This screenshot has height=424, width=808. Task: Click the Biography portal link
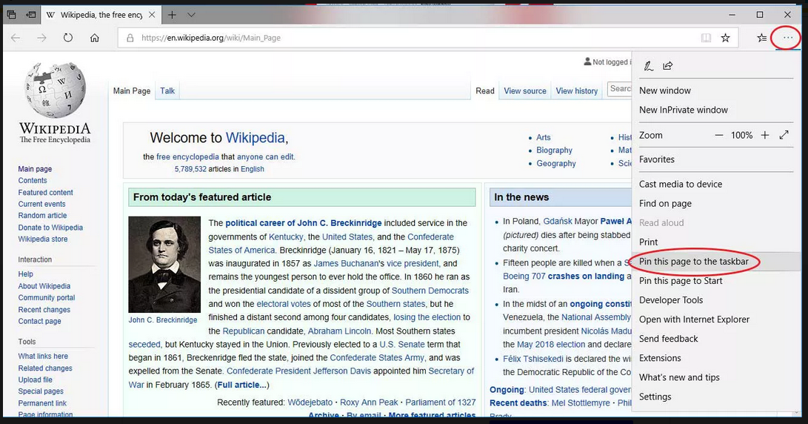(554, 150)
